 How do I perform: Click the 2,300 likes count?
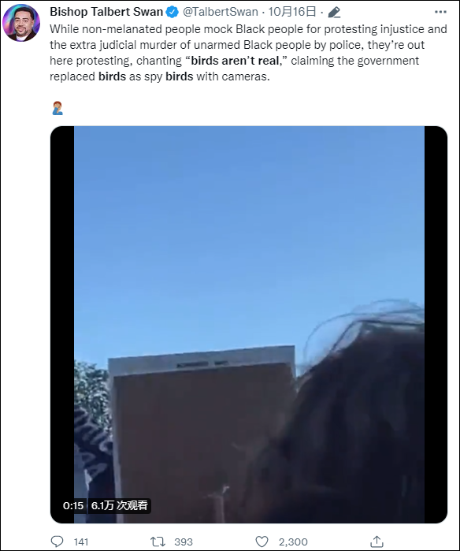(293, 542)
